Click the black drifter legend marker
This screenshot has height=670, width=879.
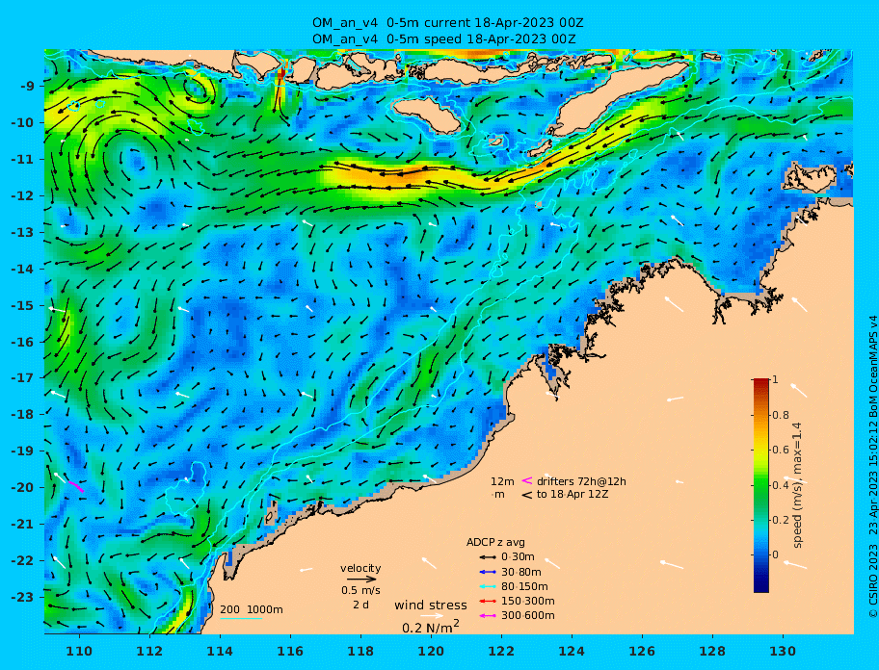[527, 495]
